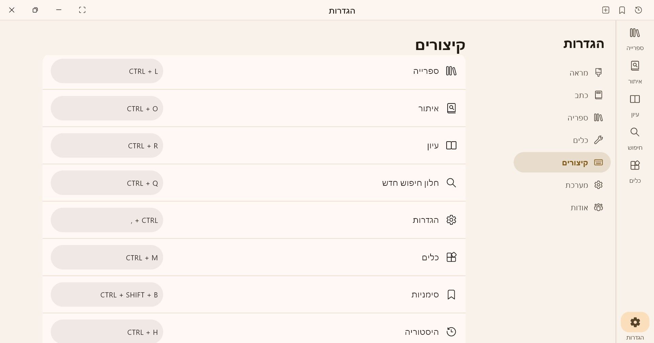Edit the CTRL + M tools shortcut field
Viewport: 654px width, 343px height.
click(x=107, y=258)
